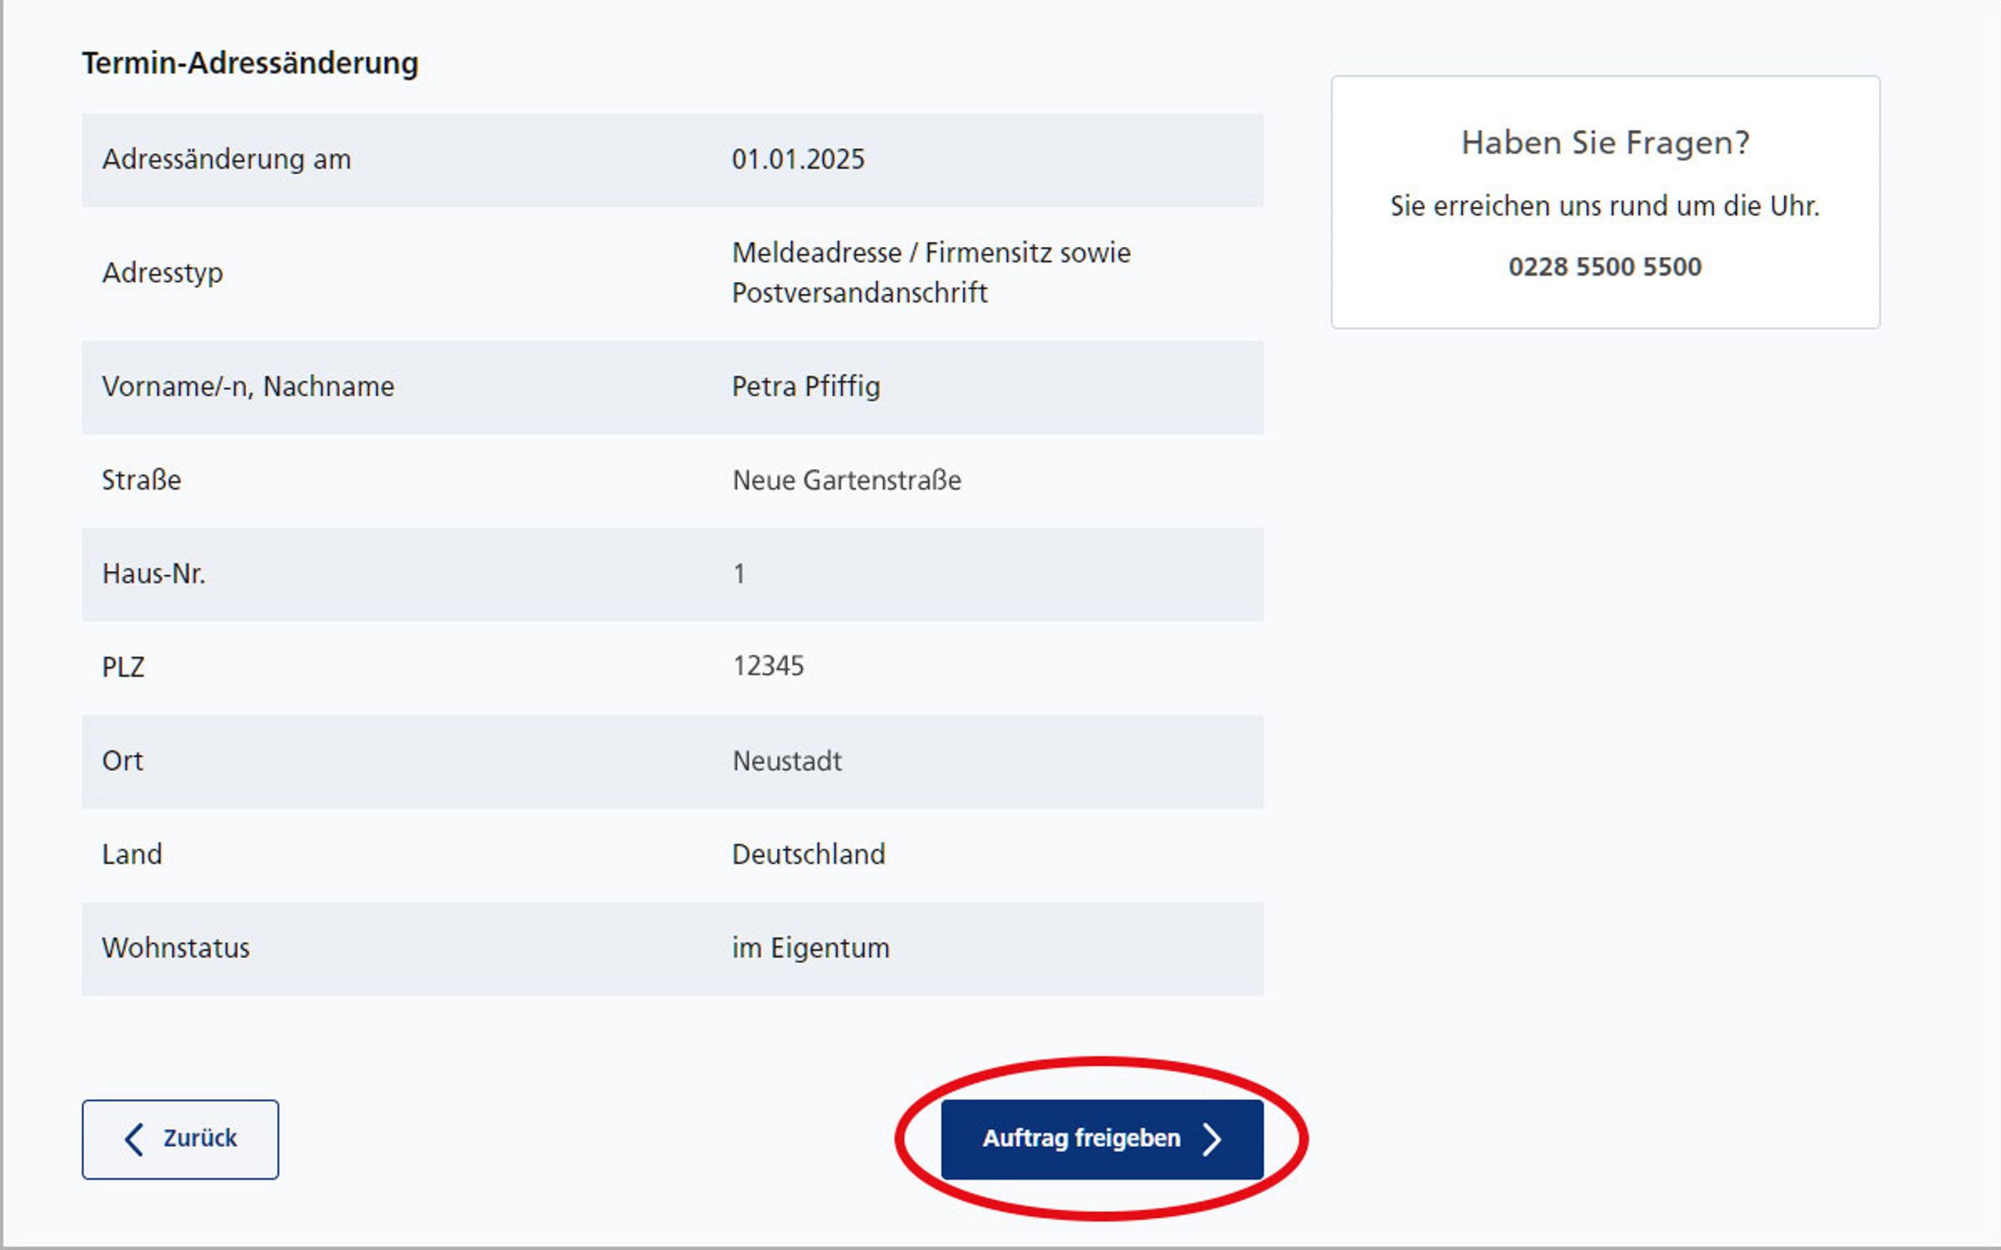Click the house number value 1
This screenshot has width=2001, height=1250.
739,573
